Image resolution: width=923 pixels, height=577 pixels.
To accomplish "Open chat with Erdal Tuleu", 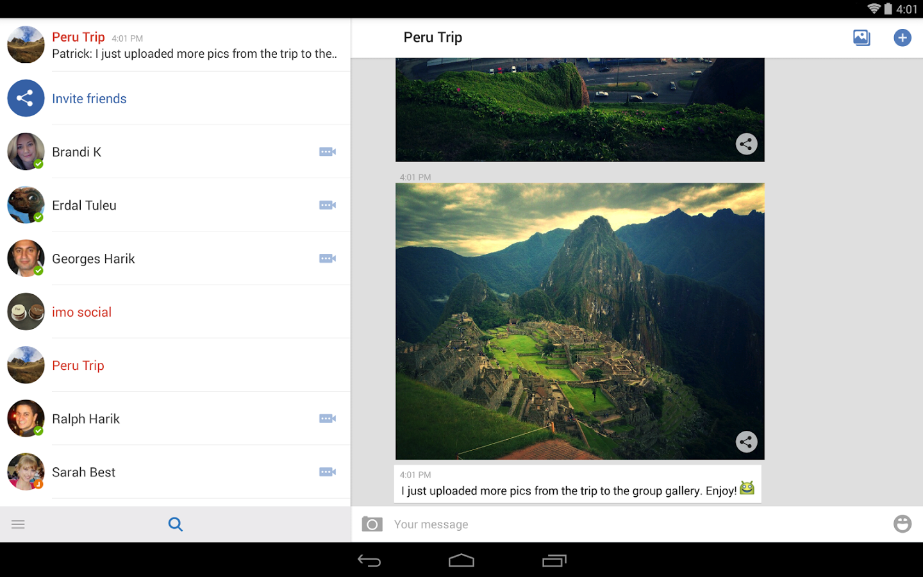I will (175, 205).
